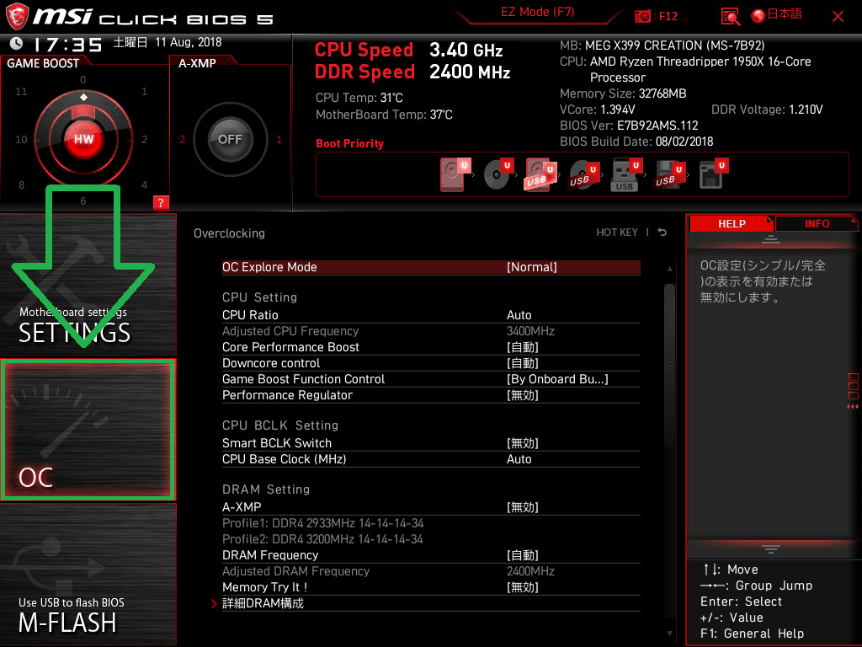Toggle the Game Boost HW knob
The width and height of the screenshot is (862, 647).
[83, 139]
